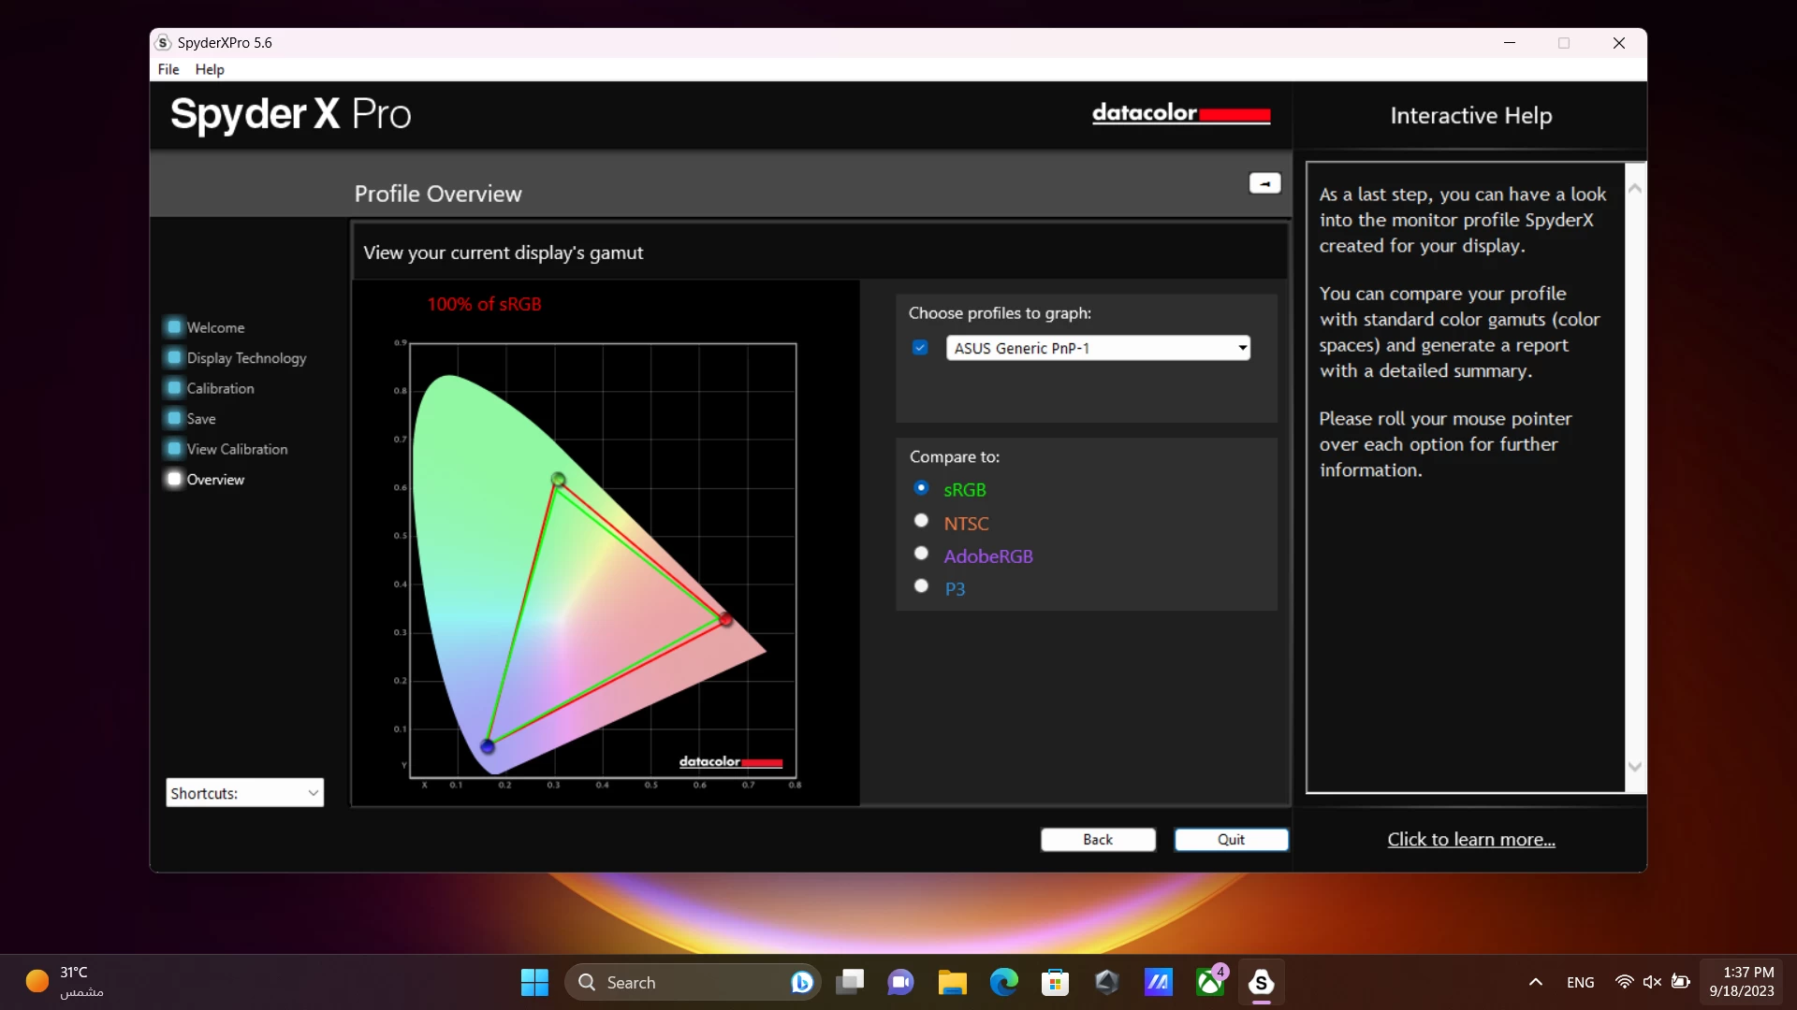The image size is (1797, 1010).
Task: Open the Help menu
Action: (x=210, y=69)
